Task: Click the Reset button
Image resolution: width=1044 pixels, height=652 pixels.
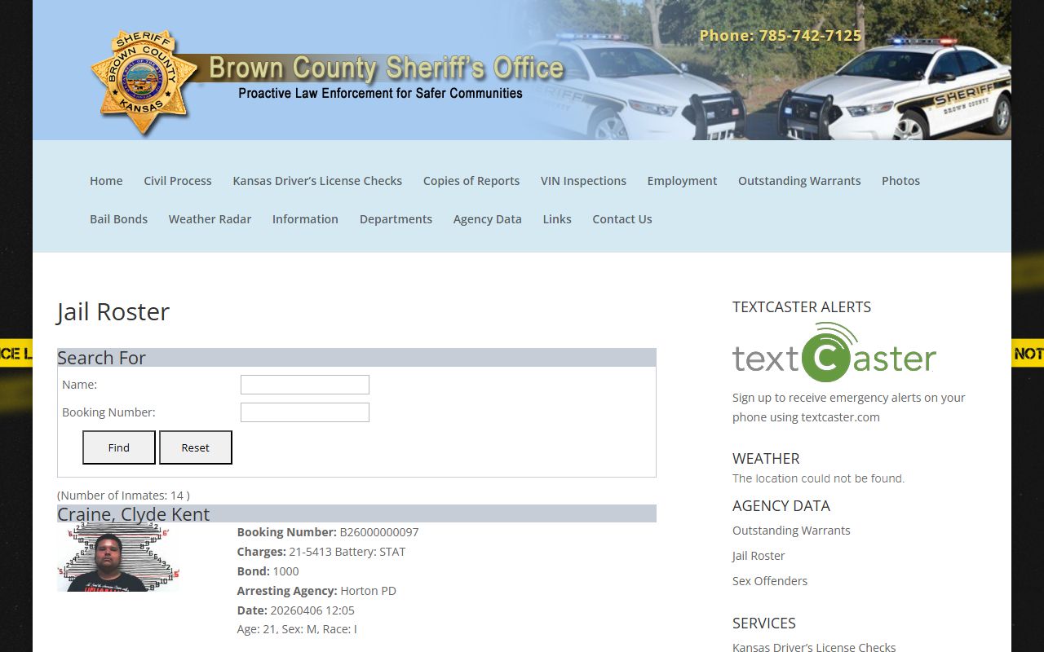Action: click(x=196, y=447)
